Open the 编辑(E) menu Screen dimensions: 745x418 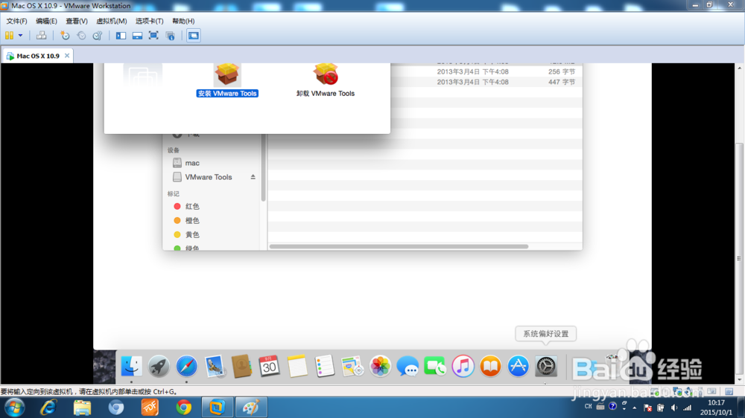[x=46, y=21]
